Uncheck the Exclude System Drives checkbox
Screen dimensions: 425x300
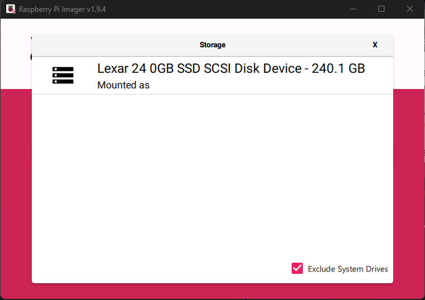(297, 268)
